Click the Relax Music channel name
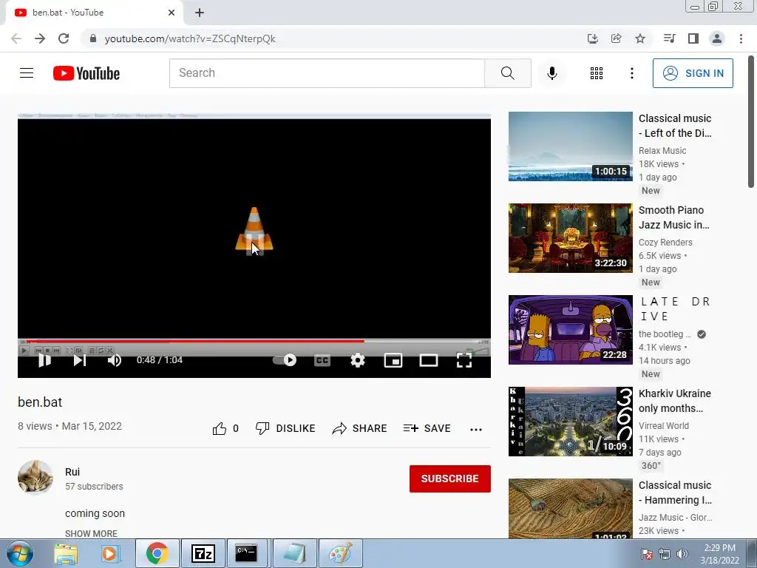The image size is (757, 568). pyautogui.click(x=662, y=151)
